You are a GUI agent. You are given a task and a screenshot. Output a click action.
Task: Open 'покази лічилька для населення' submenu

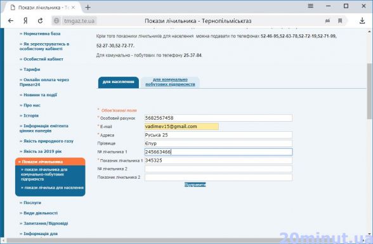click(52, 188)
